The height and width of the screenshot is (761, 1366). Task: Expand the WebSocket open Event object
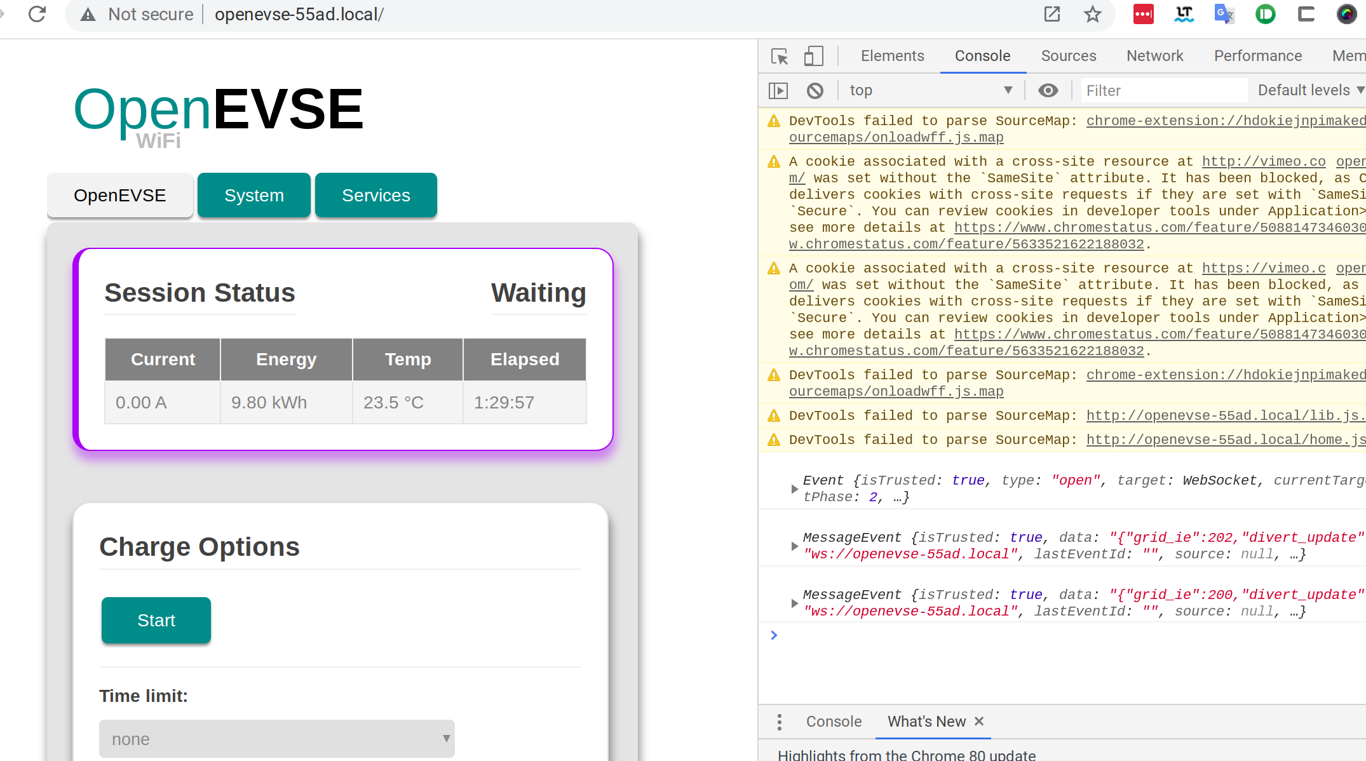[794, 488]
